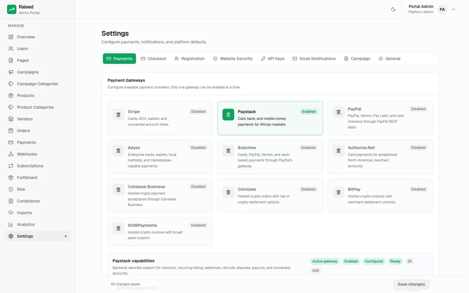This screenshot has width=469, height=293.
Task: Open Product Categories in sidebar
Action: [x=37, y=107]
